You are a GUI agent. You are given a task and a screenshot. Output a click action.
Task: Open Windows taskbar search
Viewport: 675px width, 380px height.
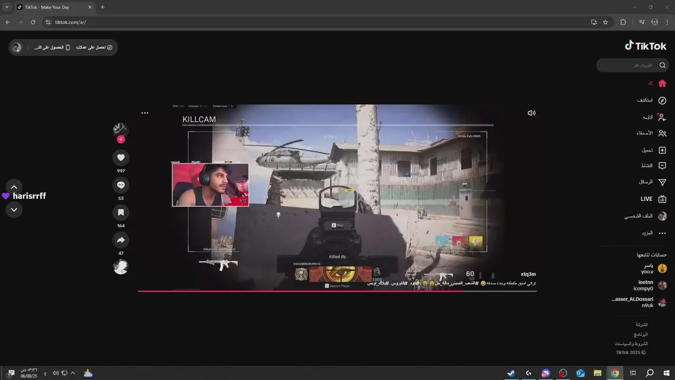click(650, 373)
